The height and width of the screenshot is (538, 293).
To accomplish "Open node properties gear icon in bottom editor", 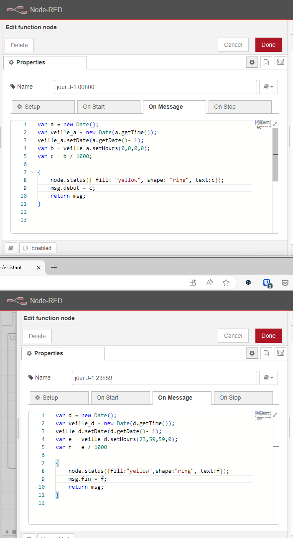I will click(x=252, y=353).
